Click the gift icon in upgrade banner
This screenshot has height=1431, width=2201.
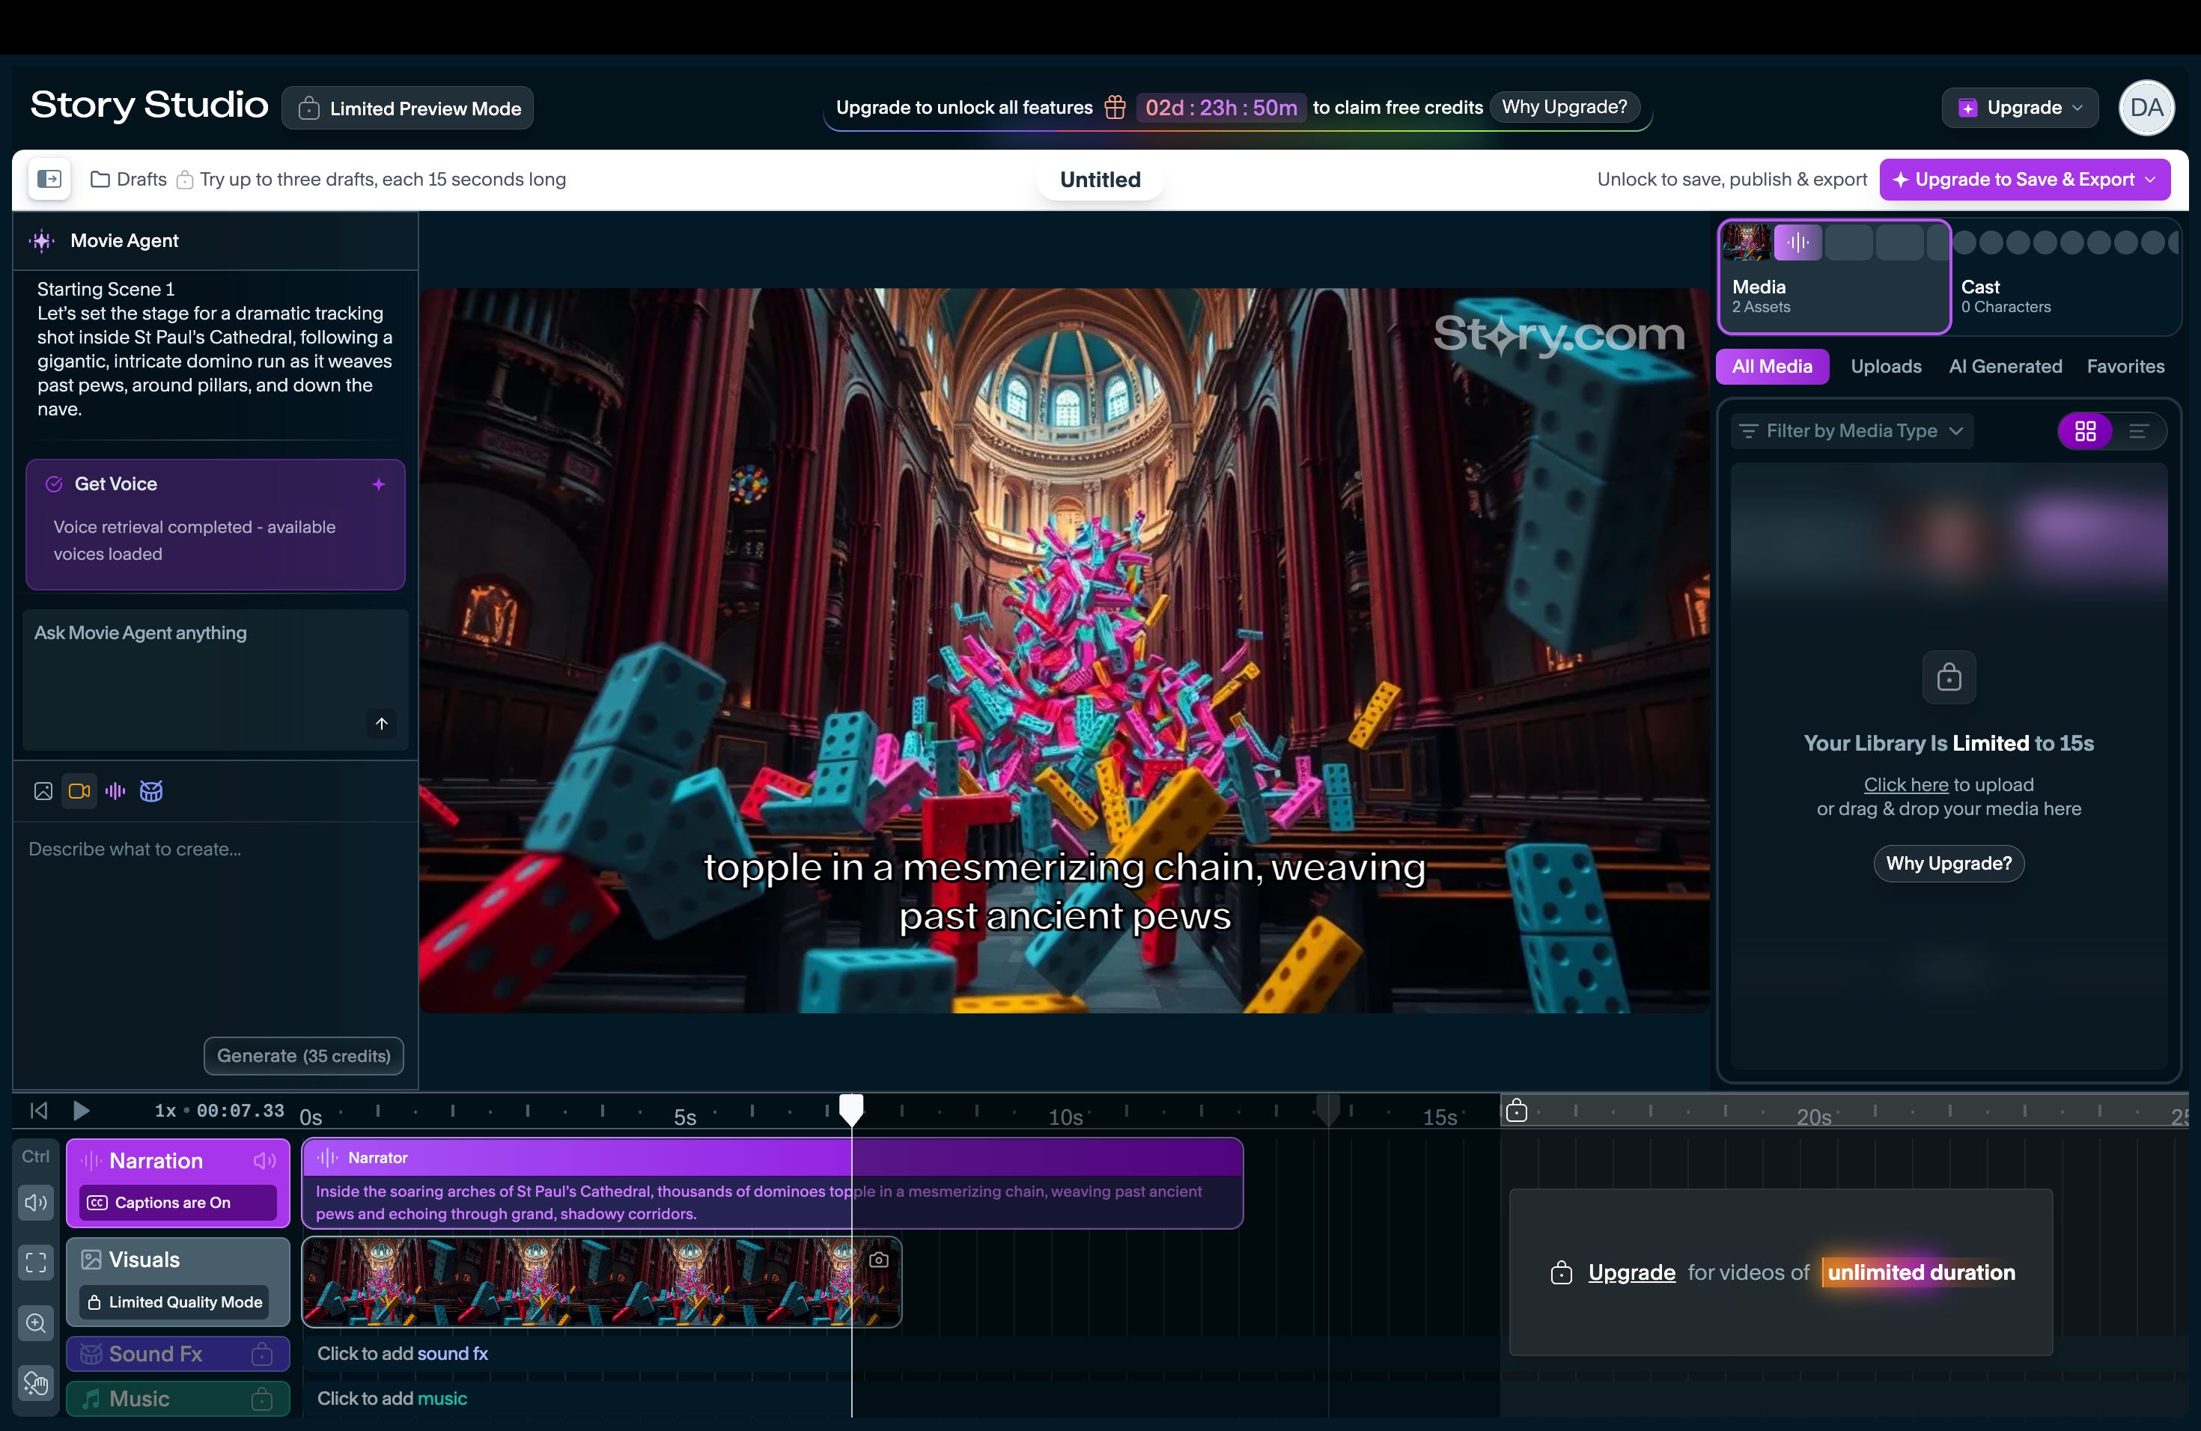coord(1115,107)
